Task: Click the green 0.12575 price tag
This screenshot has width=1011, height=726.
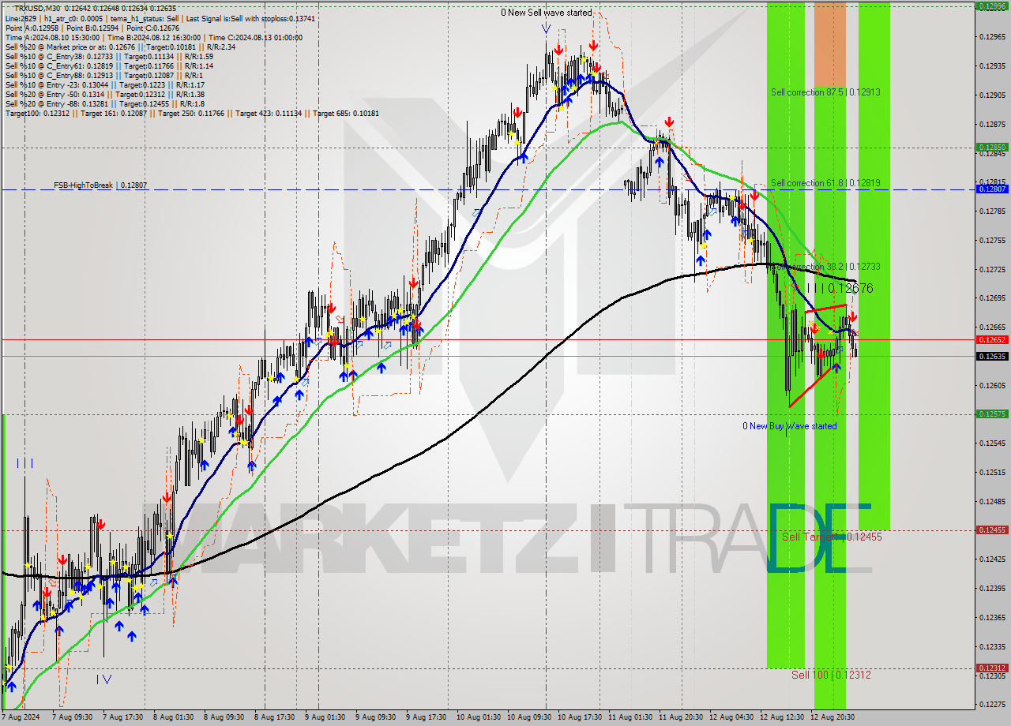Action: [x=992, y=414]
